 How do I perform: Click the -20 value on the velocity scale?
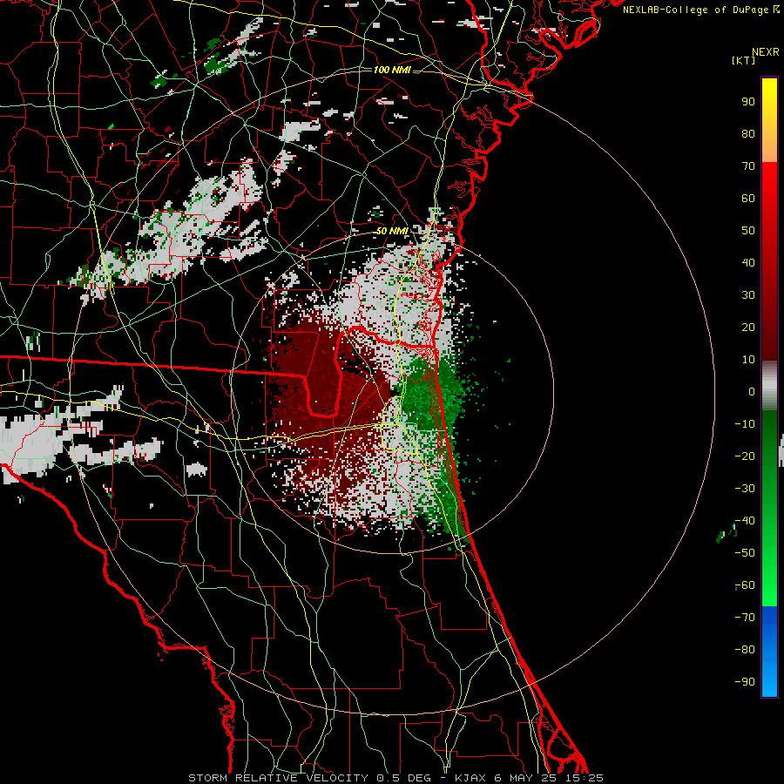pos(745,456)
